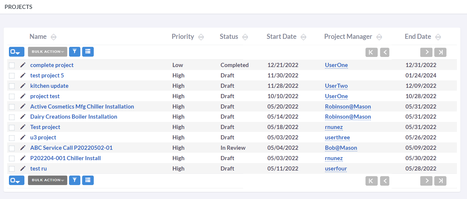Viewport: 467px width, 199px height.
Task: Go to first page using top pagination
Action: coord(371,52)
